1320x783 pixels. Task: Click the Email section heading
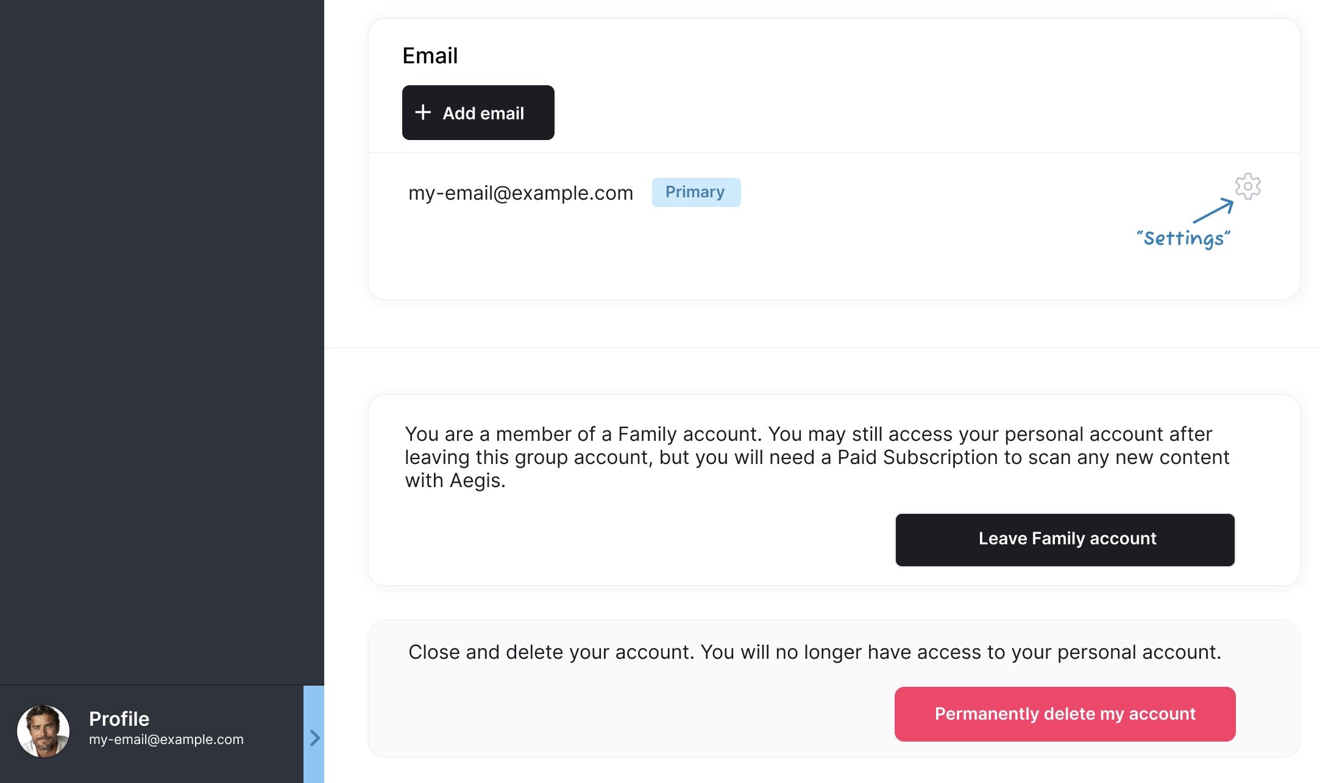pos(430,56)
